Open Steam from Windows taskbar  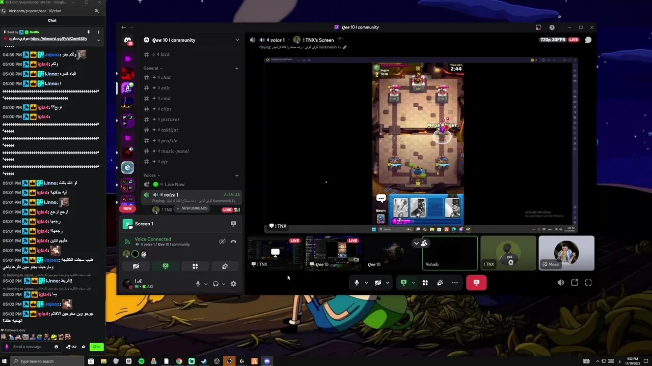[204, 361]
